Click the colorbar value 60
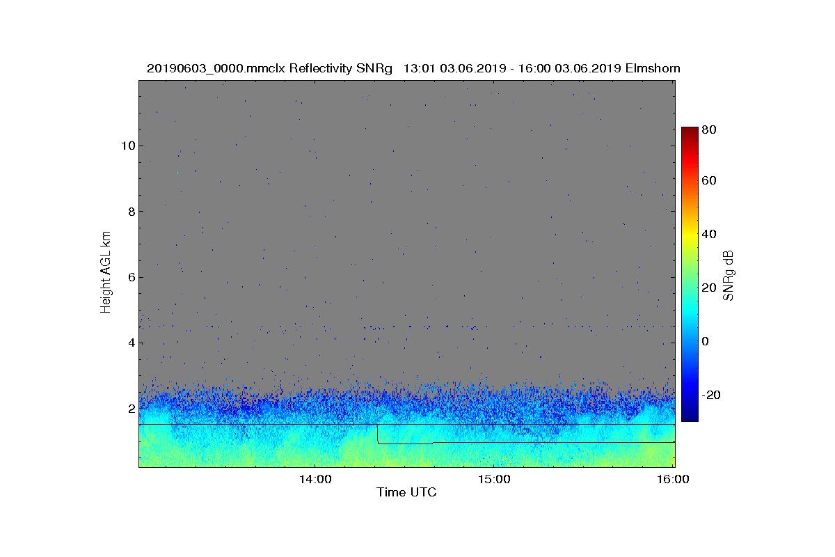 tap(710, 181)
